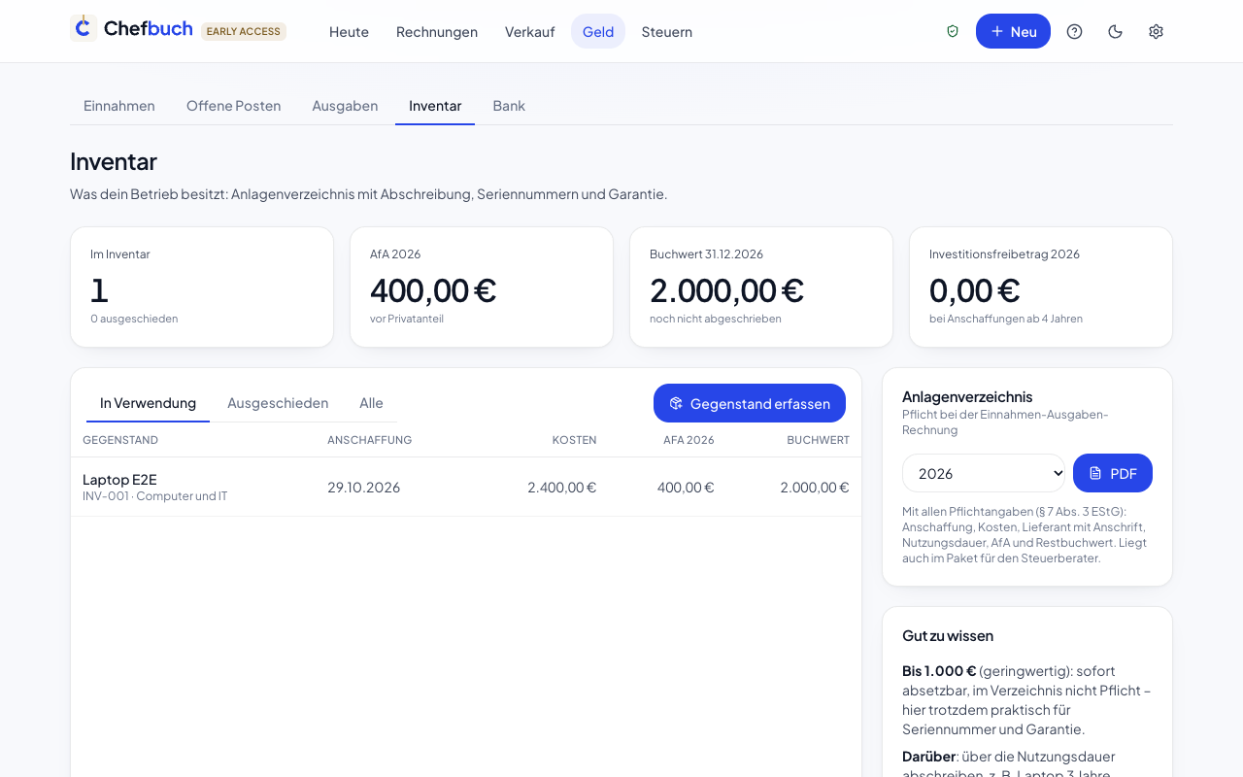Click the Kosten column header
The height and width of the screenshot is (777, 1243).
(x=574, y=440)
